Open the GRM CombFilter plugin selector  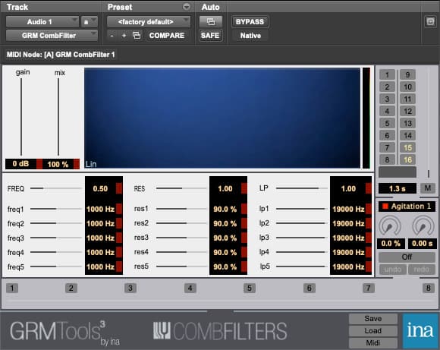coord(52,36)
